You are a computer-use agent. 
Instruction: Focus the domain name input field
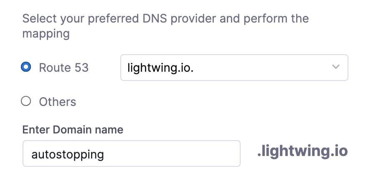coord(132,153)
